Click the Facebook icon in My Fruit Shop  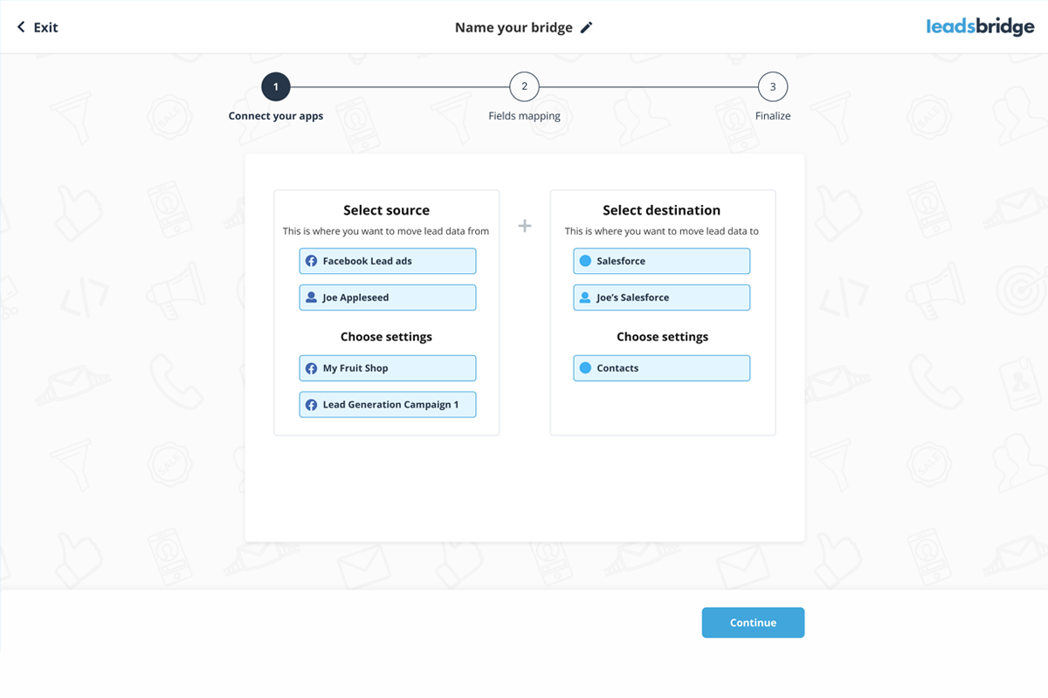pyautogui.click(x=311, y=368)
